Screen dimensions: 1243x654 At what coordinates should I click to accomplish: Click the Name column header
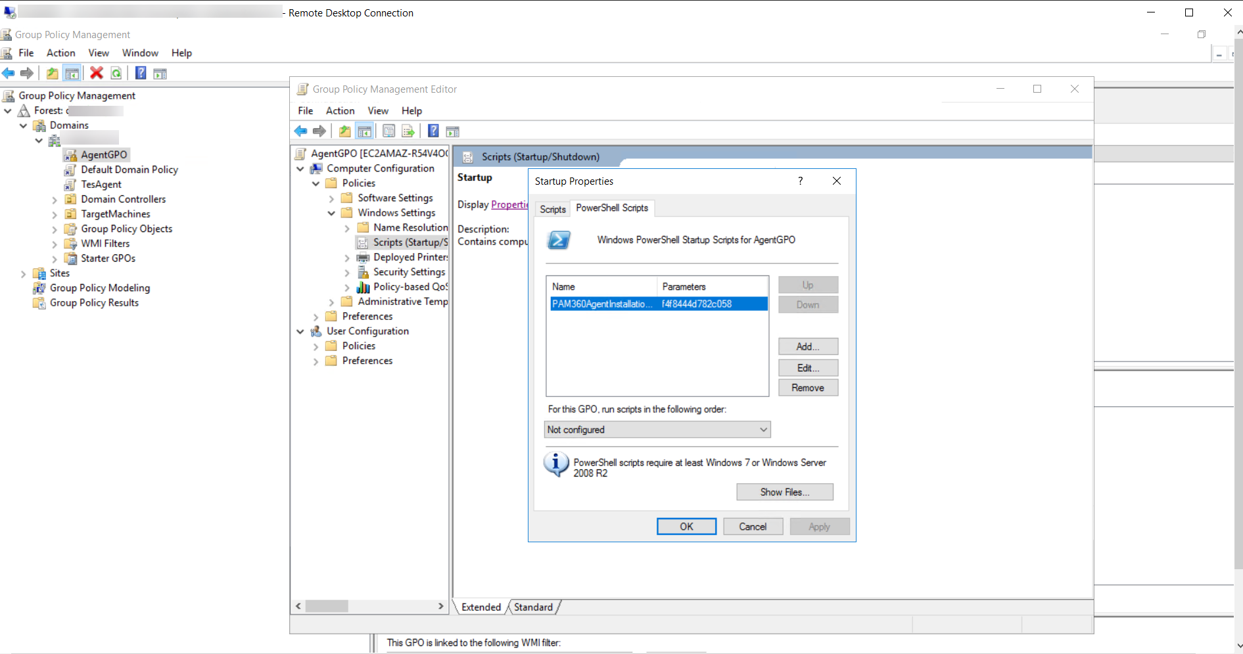tap(602, 287)
